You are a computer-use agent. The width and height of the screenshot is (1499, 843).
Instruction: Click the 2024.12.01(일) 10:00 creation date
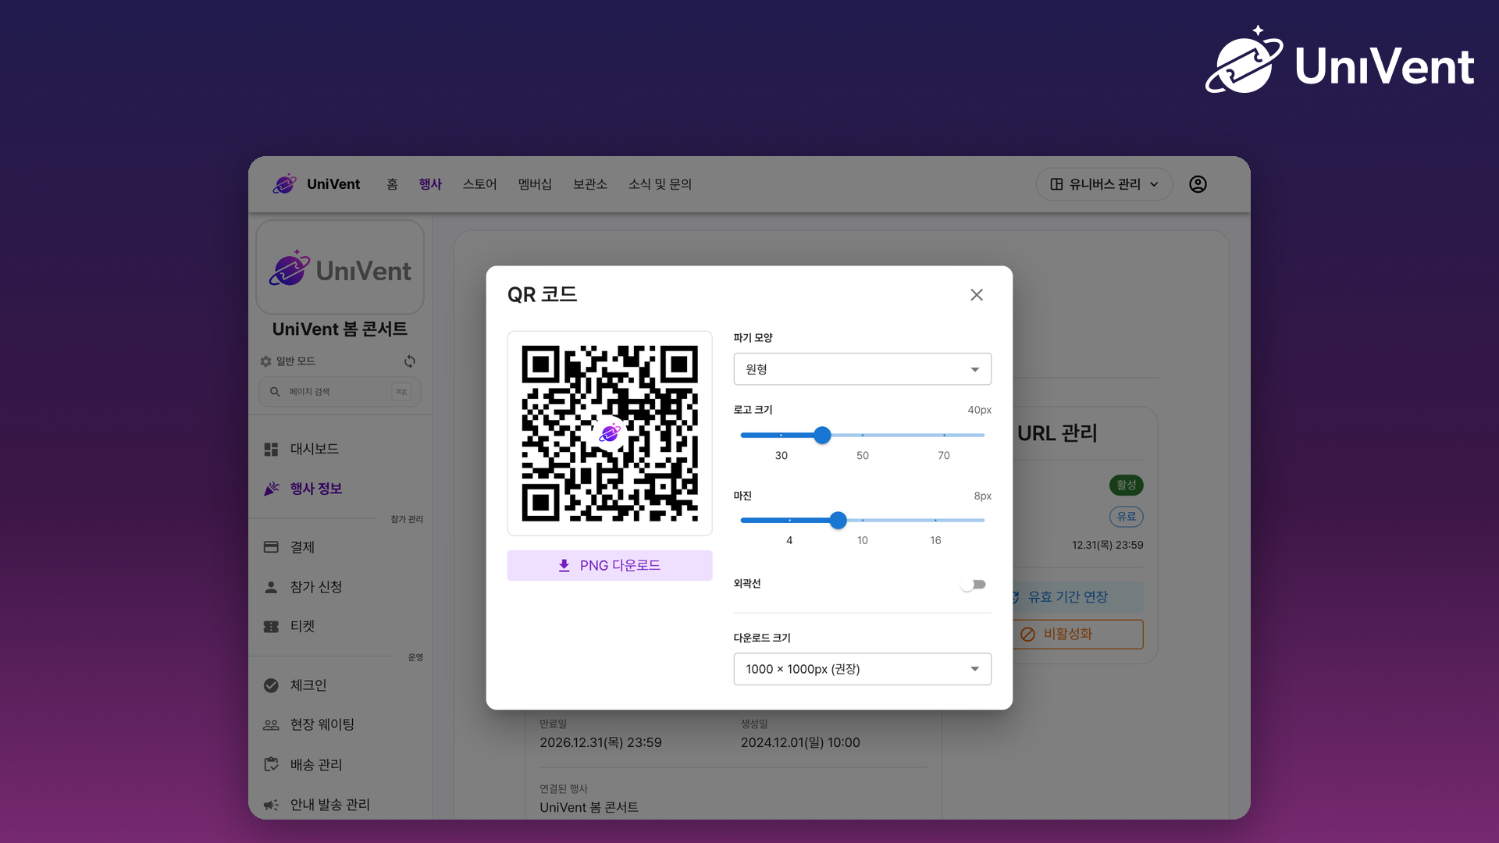click(800, 742)
